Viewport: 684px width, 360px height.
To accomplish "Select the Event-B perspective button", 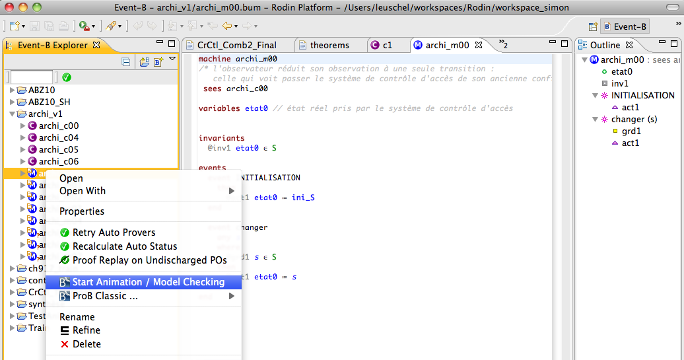I will 624,27.
